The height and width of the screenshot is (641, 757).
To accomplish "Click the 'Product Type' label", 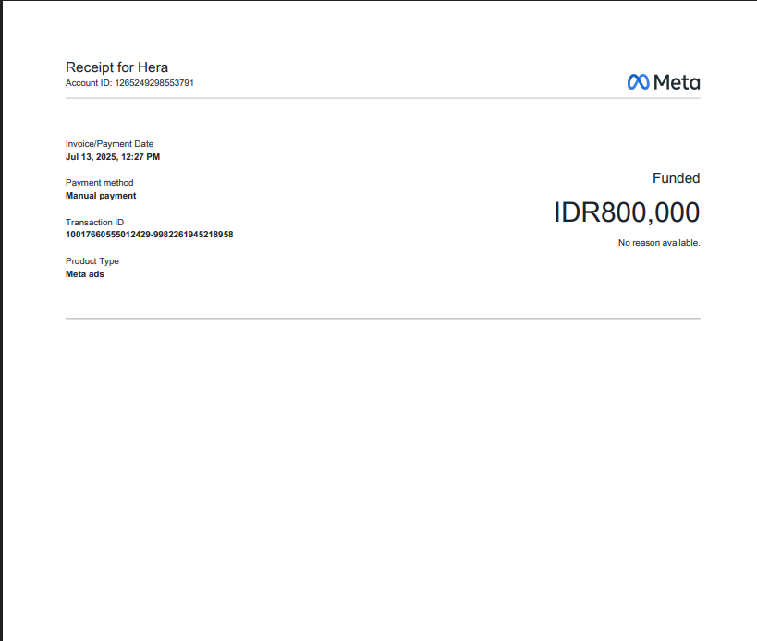I will 92,261.
